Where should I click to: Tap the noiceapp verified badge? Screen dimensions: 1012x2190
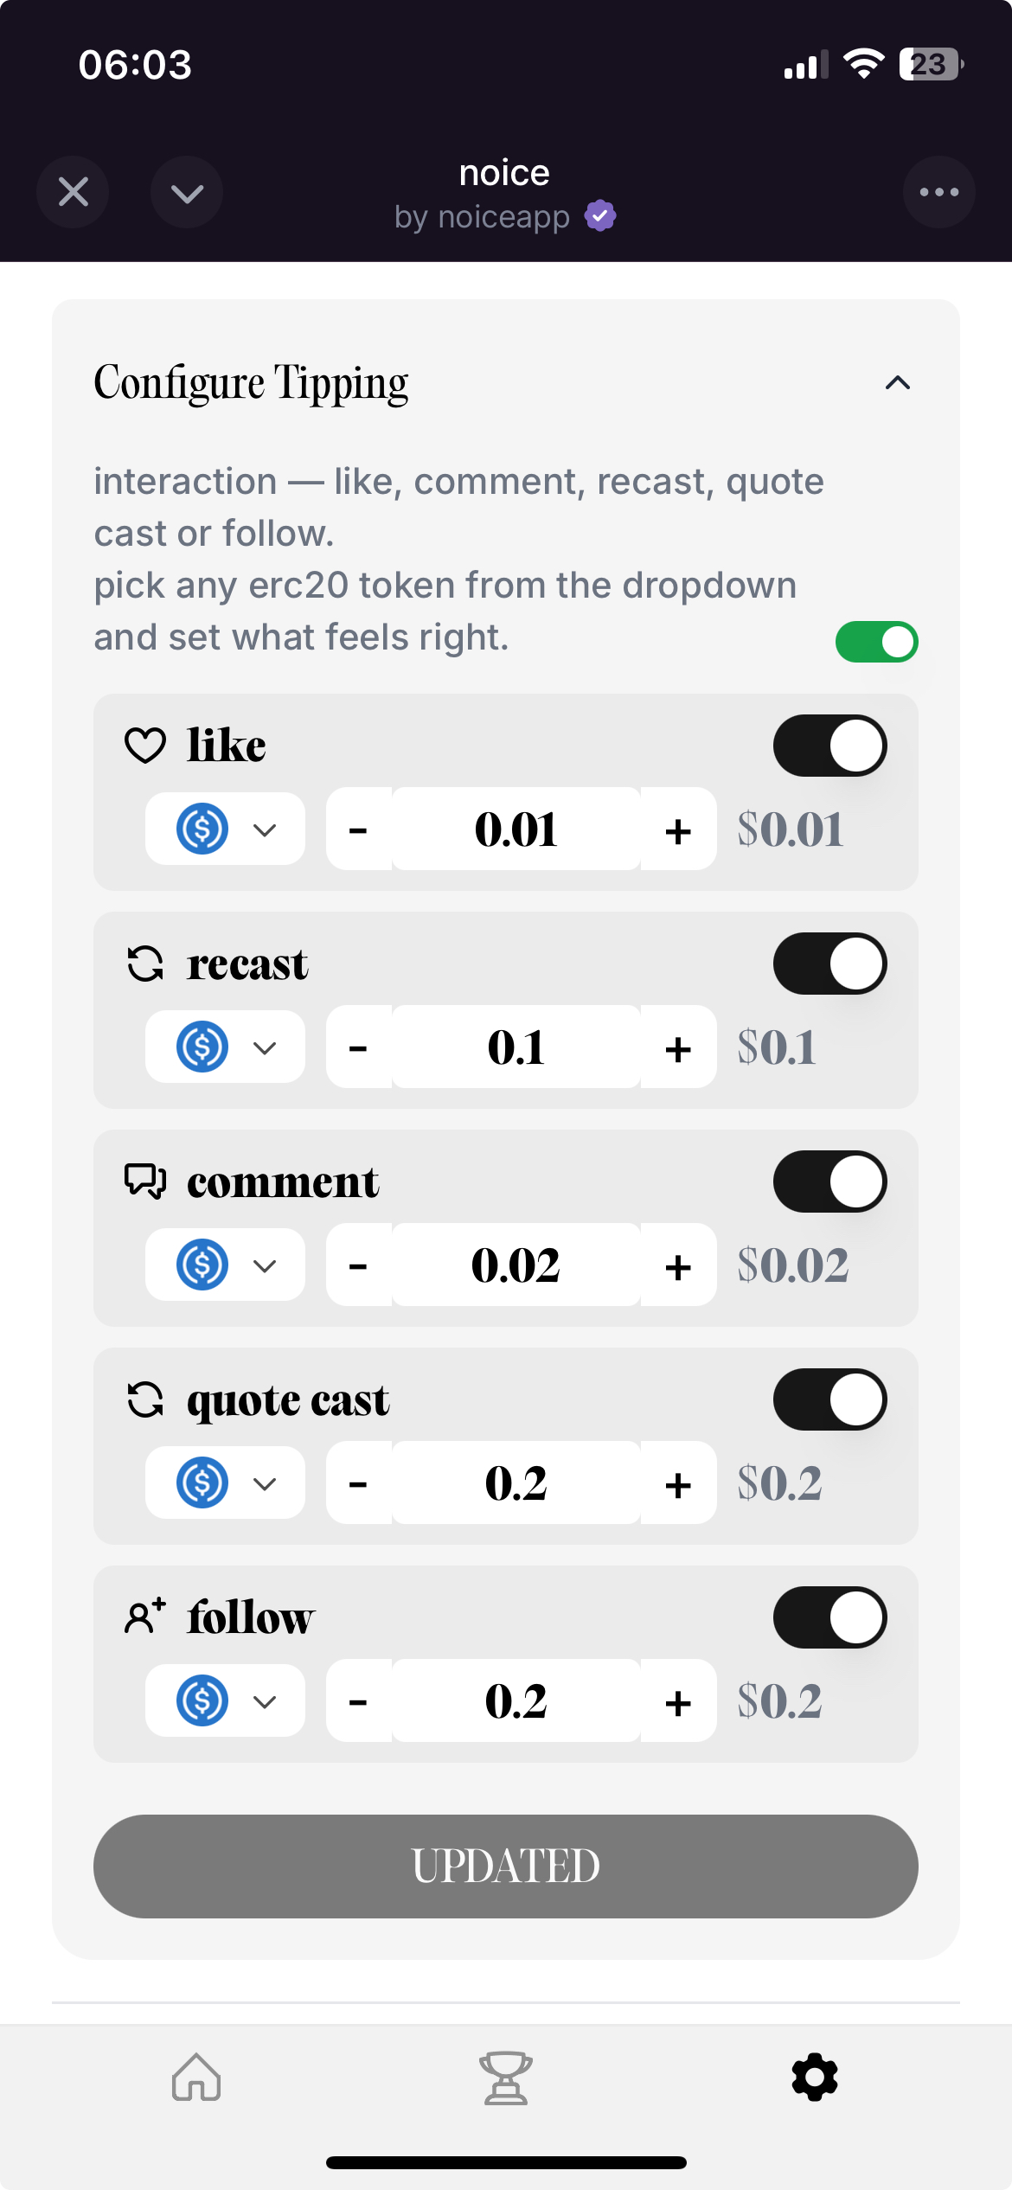tap(600, 215)
